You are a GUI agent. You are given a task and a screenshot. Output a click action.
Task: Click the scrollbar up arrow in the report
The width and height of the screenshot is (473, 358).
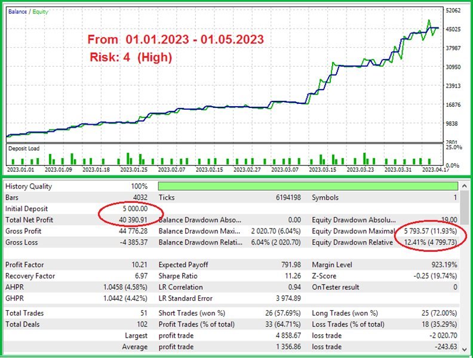pyautogui.click(x=464, y=186)
